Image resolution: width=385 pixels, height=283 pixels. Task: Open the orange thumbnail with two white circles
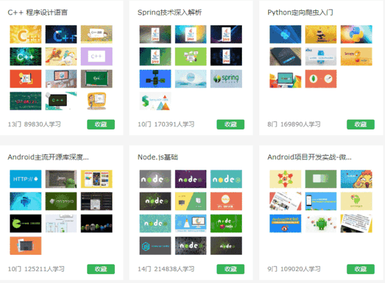coord(321,79)
